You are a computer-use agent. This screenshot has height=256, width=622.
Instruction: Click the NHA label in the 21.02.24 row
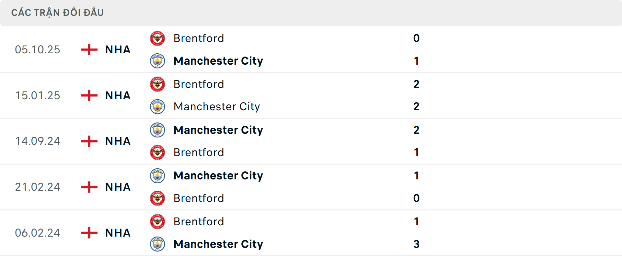pyautogui.click(x=117, y=187)
